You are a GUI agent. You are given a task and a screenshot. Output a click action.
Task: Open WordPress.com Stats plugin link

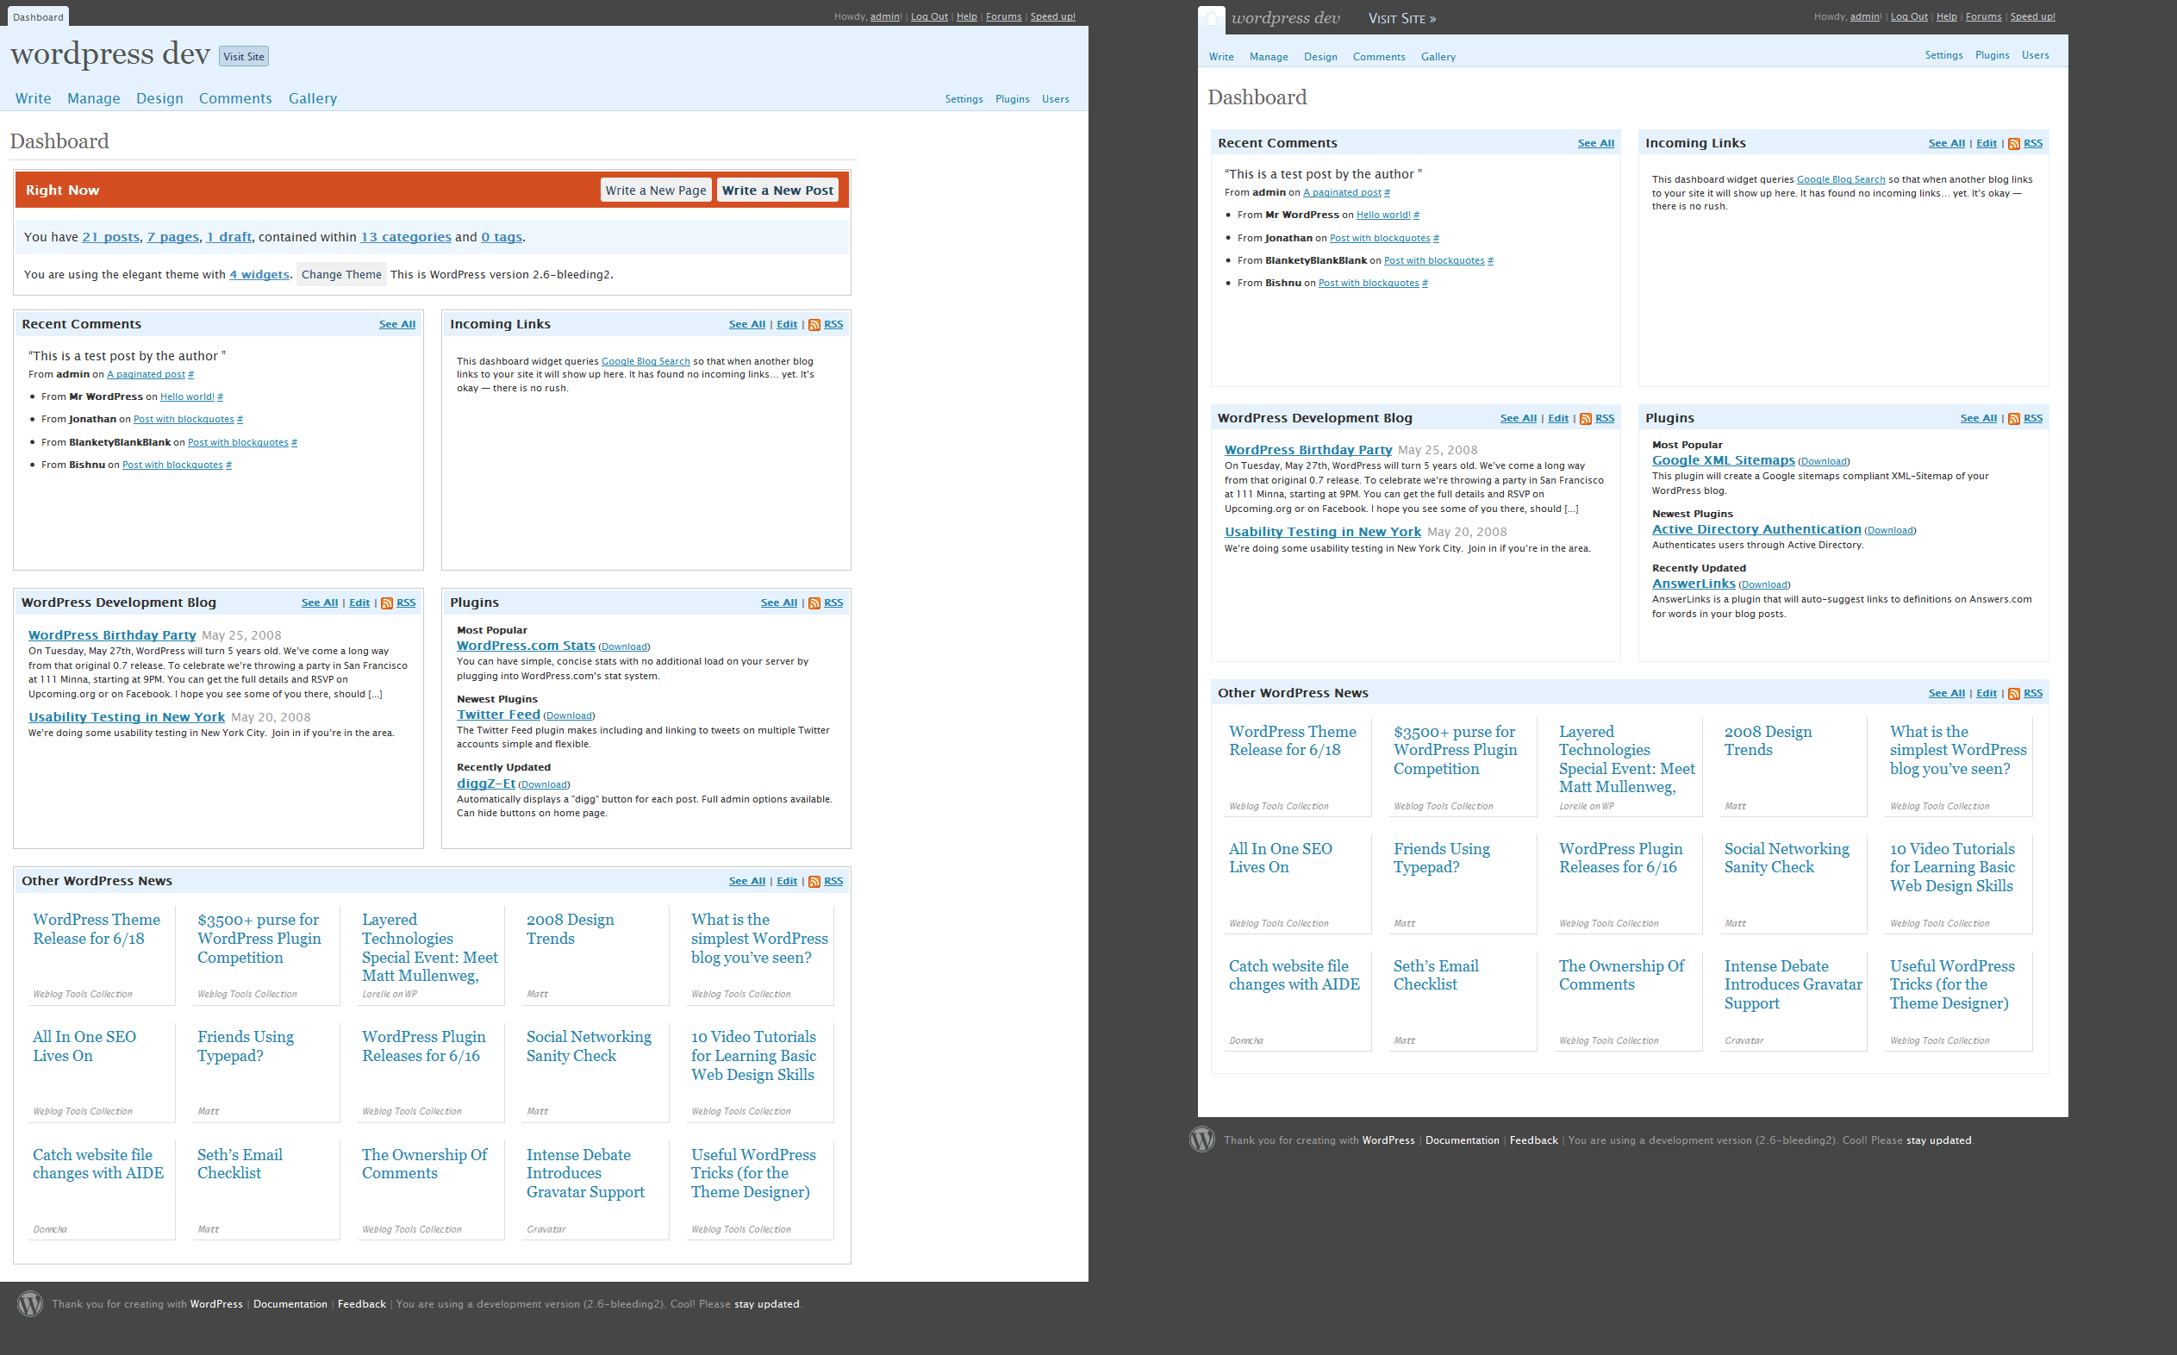click(x=526, y=646)
